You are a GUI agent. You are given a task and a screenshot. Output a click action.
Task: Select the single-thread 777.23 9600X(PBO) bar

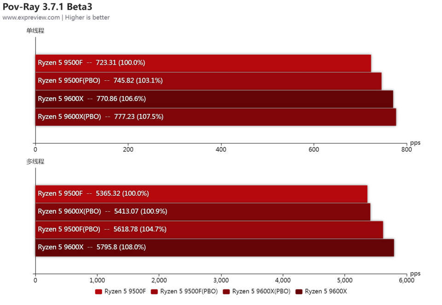[x=215, y=117]
